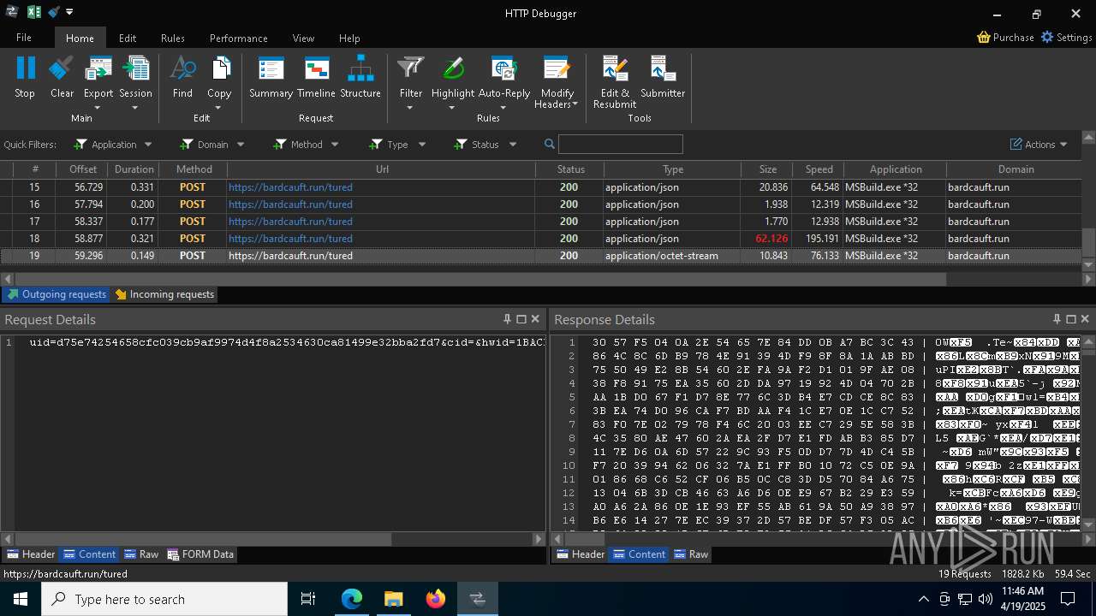Switch to the Edit ribbon tab

[x=128, y=38]
